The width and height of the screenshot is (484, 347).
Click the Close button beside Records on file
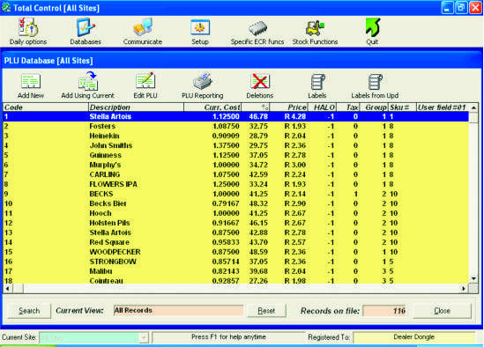(x=442, y=311)
